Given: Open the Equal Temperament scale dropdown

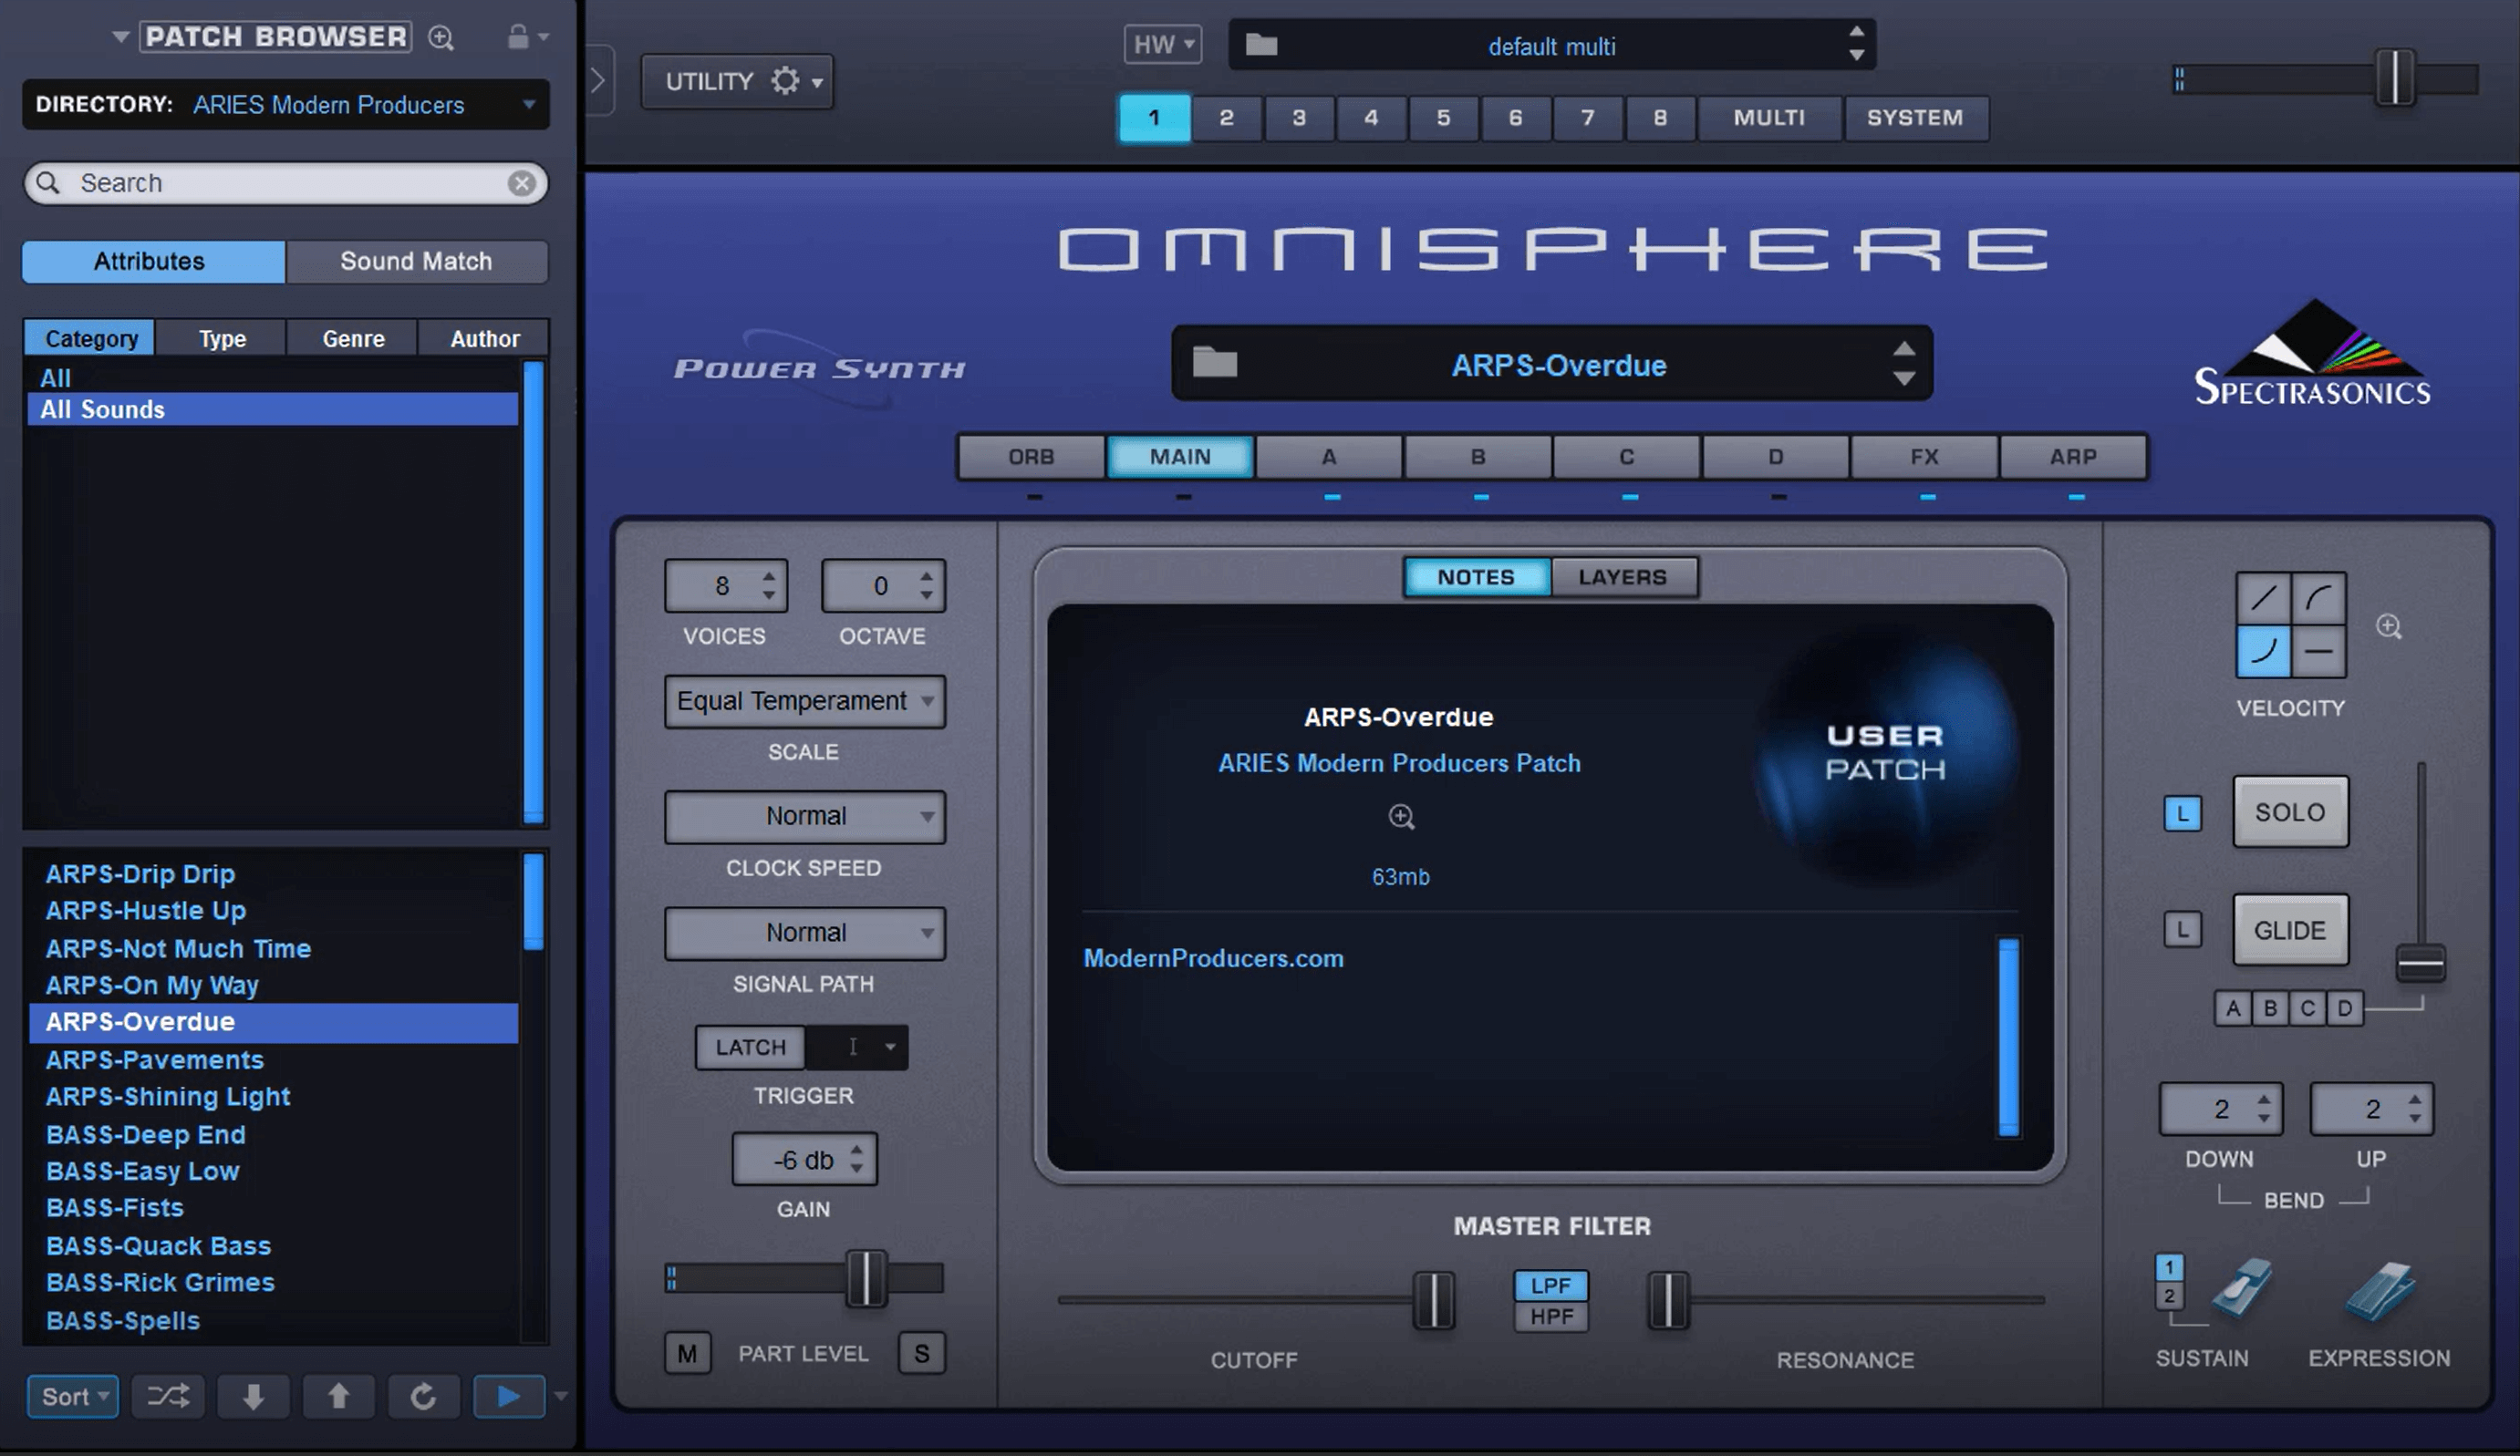Looking at the screenshot, I should tap(805, 700).
